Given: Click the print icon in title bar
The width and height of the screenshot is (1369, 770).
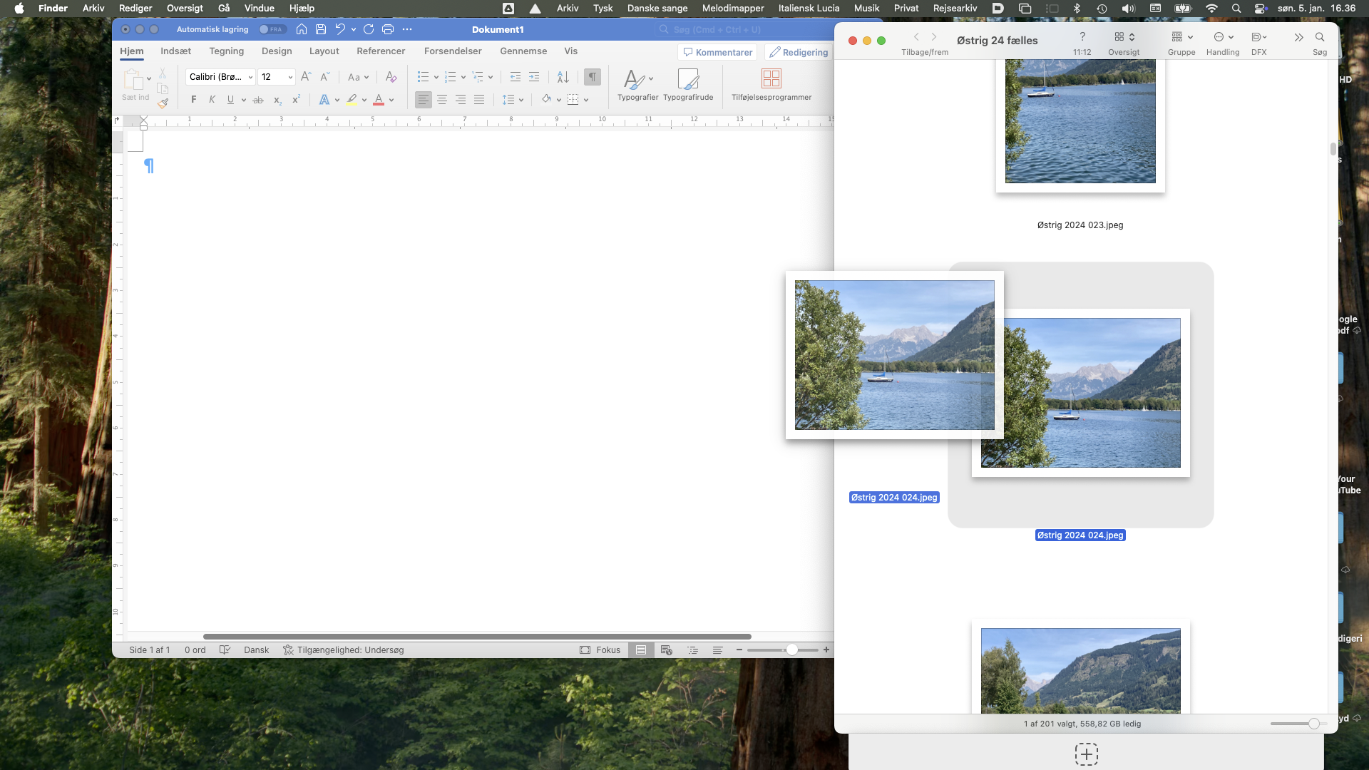Looking at the screenshot, I should [x=388, y=29].
